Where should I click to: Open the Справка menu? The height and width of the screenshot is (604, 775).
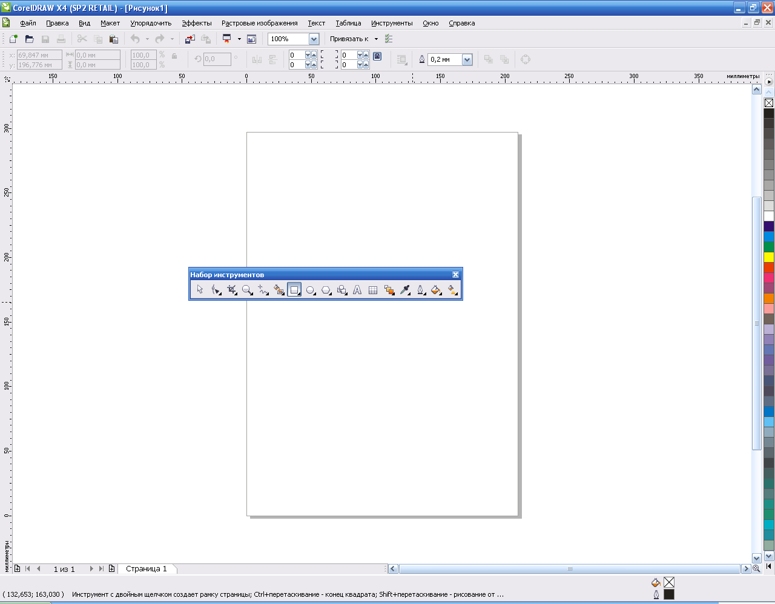462,23
